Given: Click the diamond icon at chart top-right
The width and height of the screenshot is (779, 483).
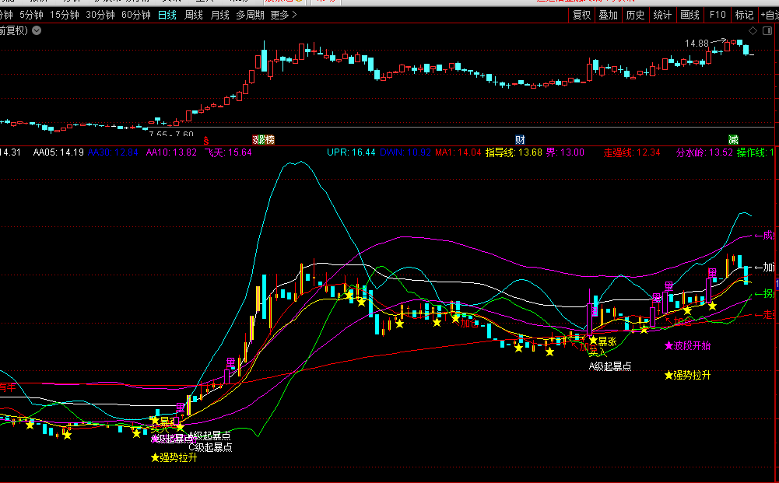Looking at the screenshot, I should [x=753, y=30].
